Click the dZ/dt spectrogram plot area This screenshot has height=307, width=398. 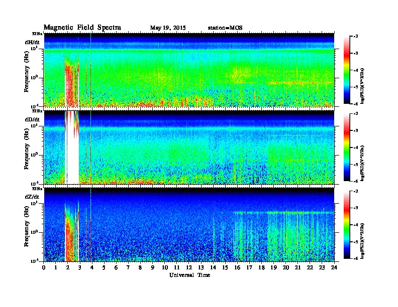pos(189,225)
